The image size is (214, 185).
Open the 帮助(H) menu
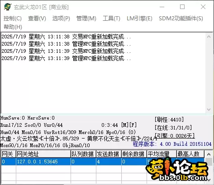(13, 27)
